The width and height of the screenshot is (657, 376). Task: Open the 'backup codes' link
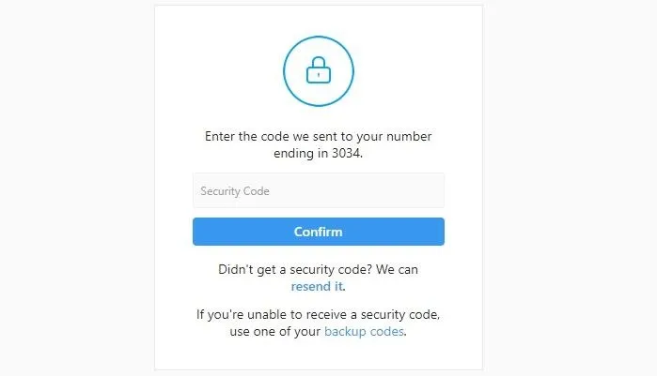pyautogui.click(x=364, y=331)
